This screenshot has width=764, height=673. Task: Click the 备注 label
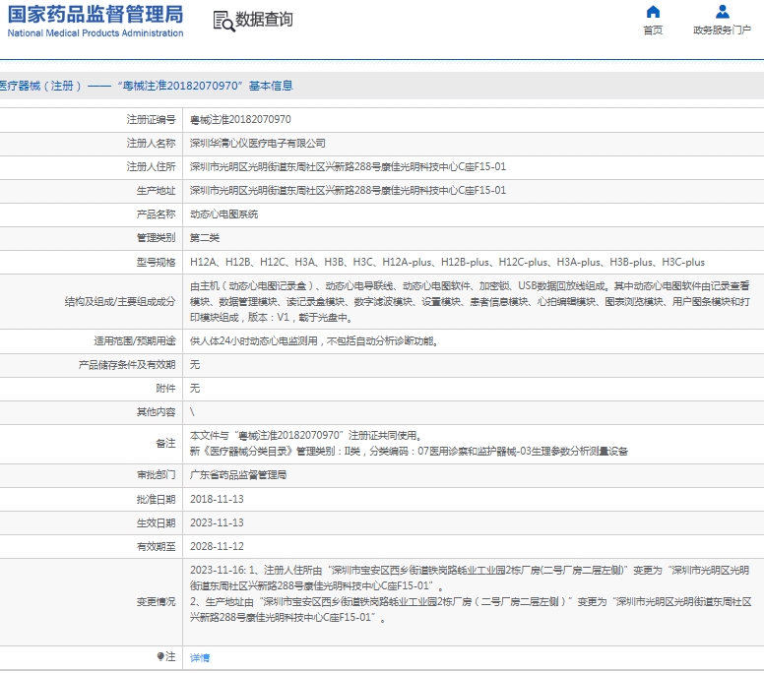click(165, 443)
